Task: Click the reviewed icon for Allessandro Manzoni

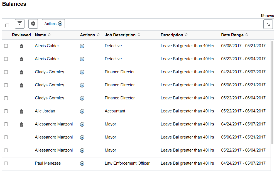Action: [x=21, y=124]
